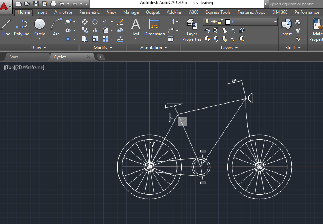Viewport: 323px width, 224px height.
Task: Click the Erase tool icon
Action: pos(120,22)
